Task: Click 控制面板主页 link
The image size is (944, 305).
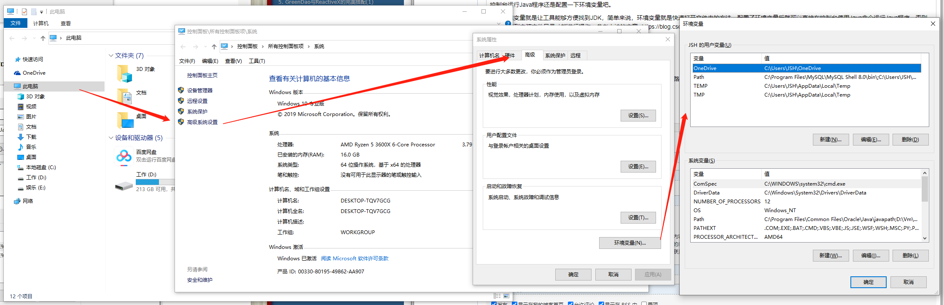Action: (202, 76)
